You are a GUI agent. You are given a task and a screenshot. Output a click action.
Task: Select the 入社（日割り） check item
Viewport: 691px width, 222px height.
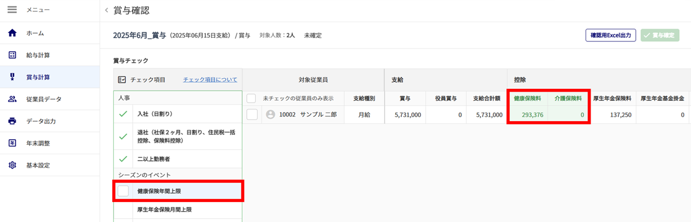point(154,114)
